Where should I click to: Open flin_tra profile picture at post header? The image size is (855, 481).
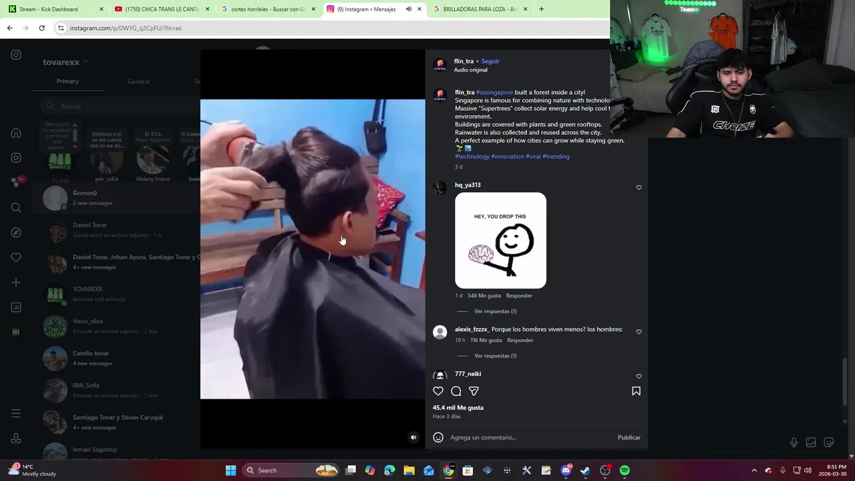coord(440,65)
